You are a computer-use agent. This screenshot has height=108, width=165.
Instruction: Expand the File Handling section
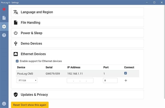(77, 22)
